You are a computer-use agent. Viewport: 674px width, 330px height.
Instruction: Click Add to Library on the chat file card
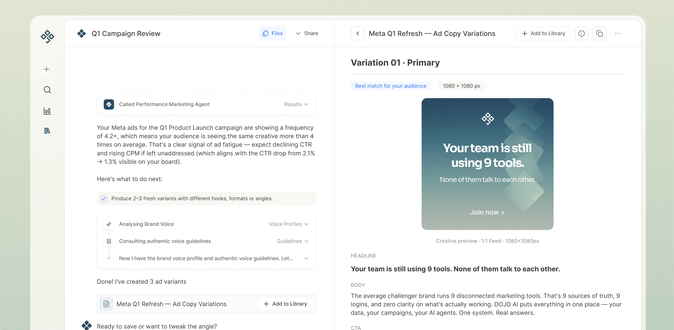click(x=285, y=304)
